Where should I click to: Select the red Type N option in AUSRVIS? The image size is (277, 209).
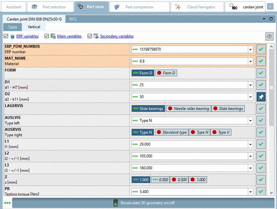(x=199, y=132)
